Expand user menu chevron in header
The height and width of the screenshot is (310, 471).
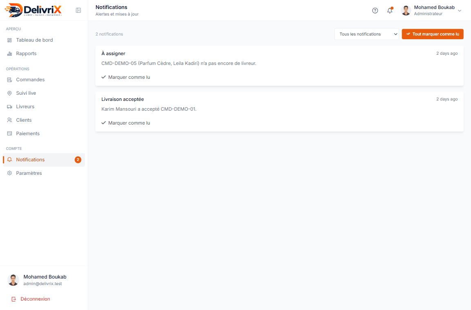click(x=460, y=11)
